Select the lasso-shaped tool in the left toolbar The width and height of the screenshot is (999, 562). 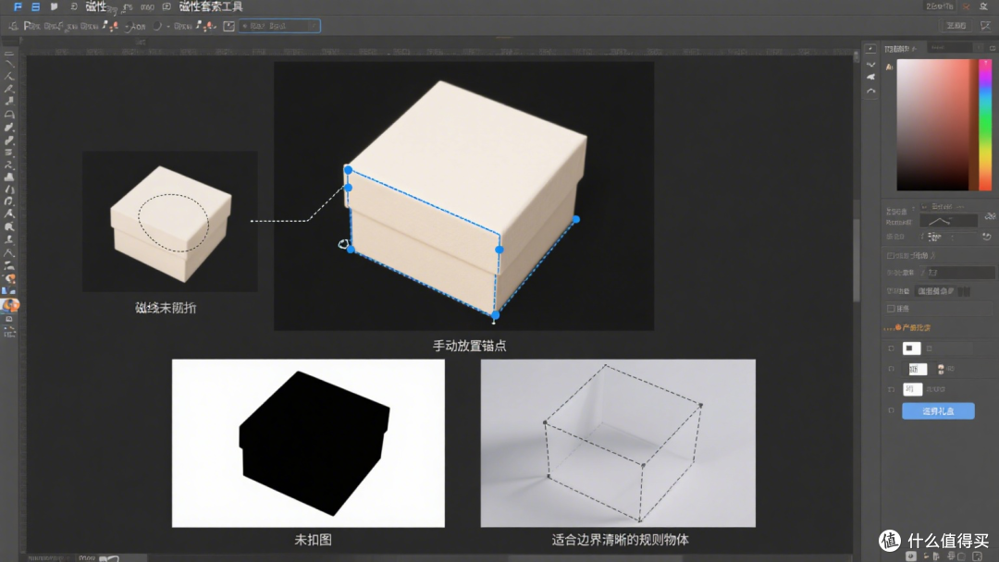tap(9, 115)
